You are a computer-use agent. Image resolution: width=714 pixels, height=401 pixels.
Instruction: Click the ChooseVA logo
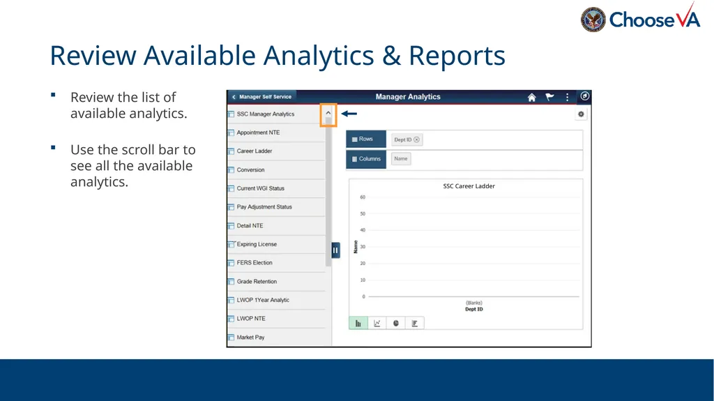tap(640, 19)
